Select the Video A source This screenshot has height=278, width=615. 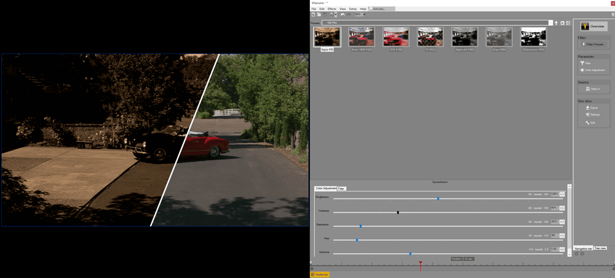tap(593, 89)
